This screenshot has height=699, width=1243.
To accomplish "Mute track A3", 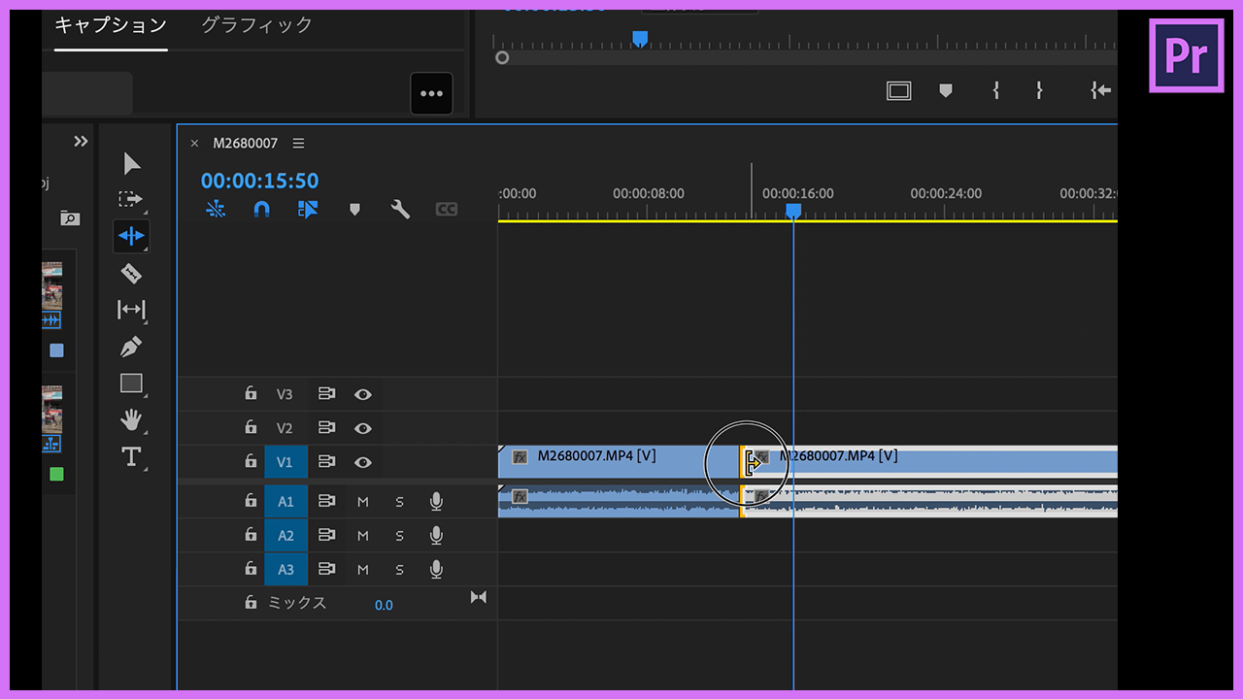I will (363, 570).
